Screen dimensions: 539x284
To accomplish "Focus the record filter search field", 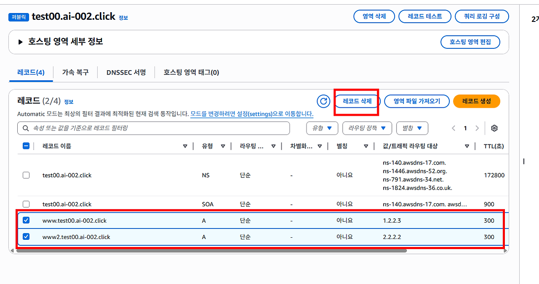I will click(154, 128).
